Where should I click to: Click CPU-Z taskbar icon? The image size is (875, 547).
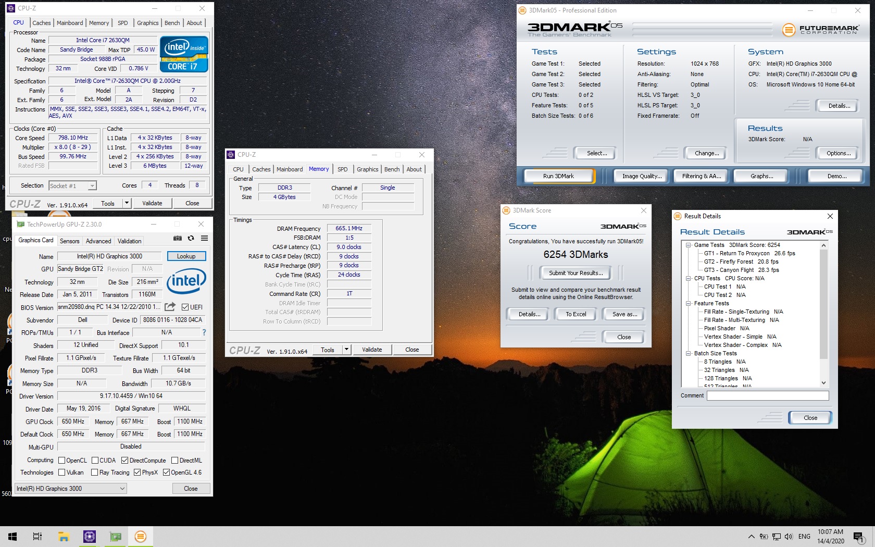click(90, 537)
